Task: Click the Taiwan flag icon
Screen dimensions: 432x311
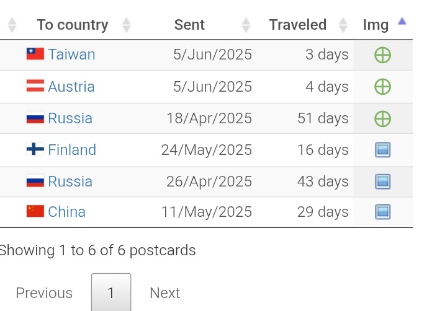Action: [x=35, y=54]
